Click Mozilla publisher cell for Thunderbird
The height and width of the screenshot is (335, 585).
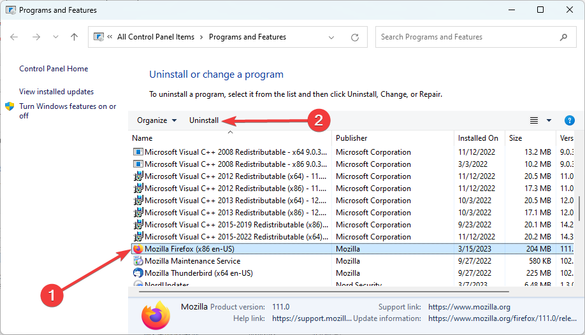point(348,273)
